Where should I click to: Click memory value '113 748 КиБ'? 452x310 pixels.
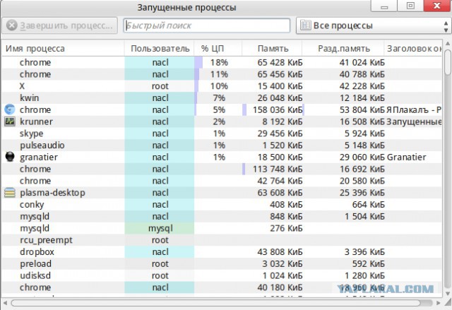tap(278, 169)
